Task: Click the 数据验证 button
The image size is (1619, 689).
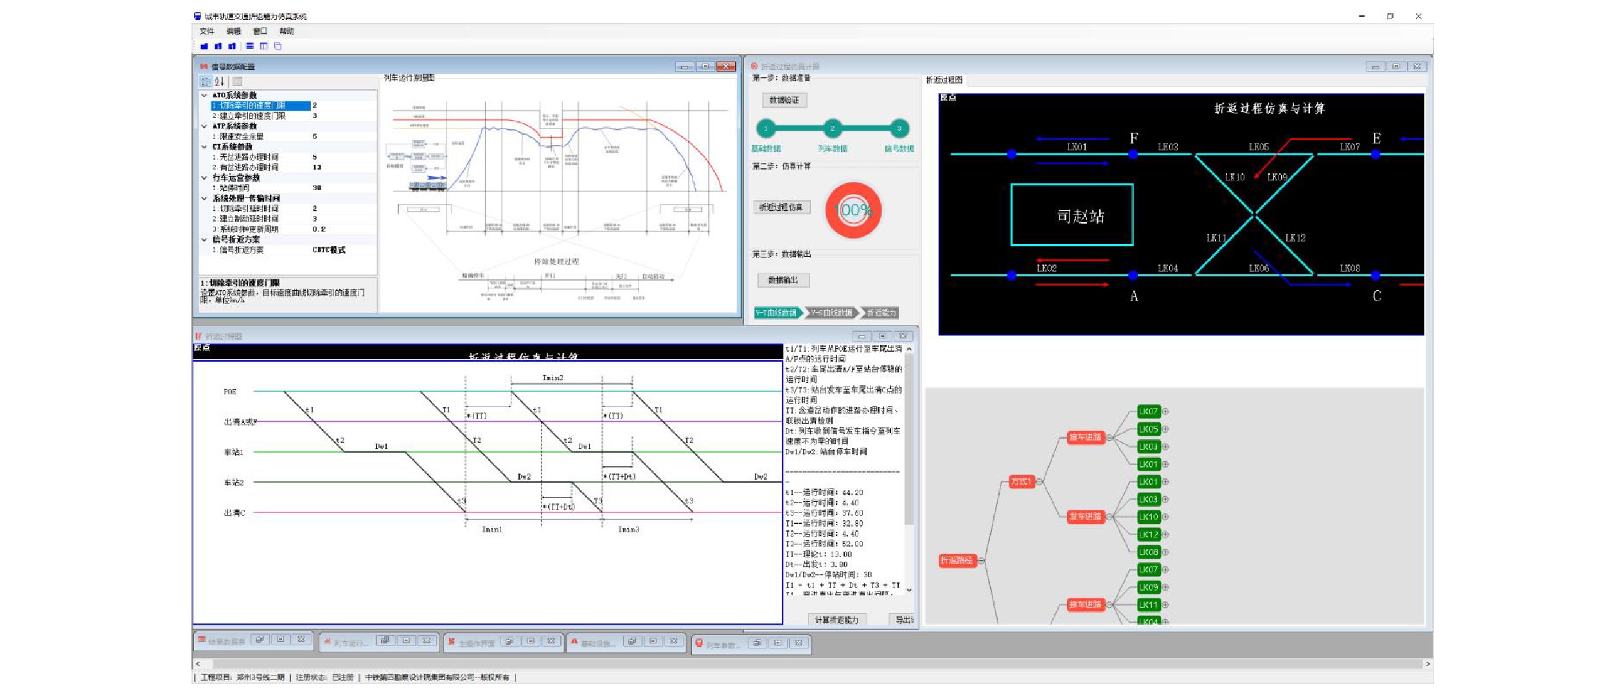Action: (x=783, y=100)
